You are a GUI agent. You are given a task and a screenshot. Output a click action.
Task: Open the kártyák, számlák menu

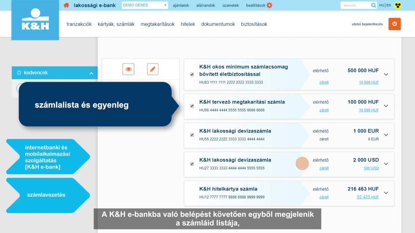(116, 24)
